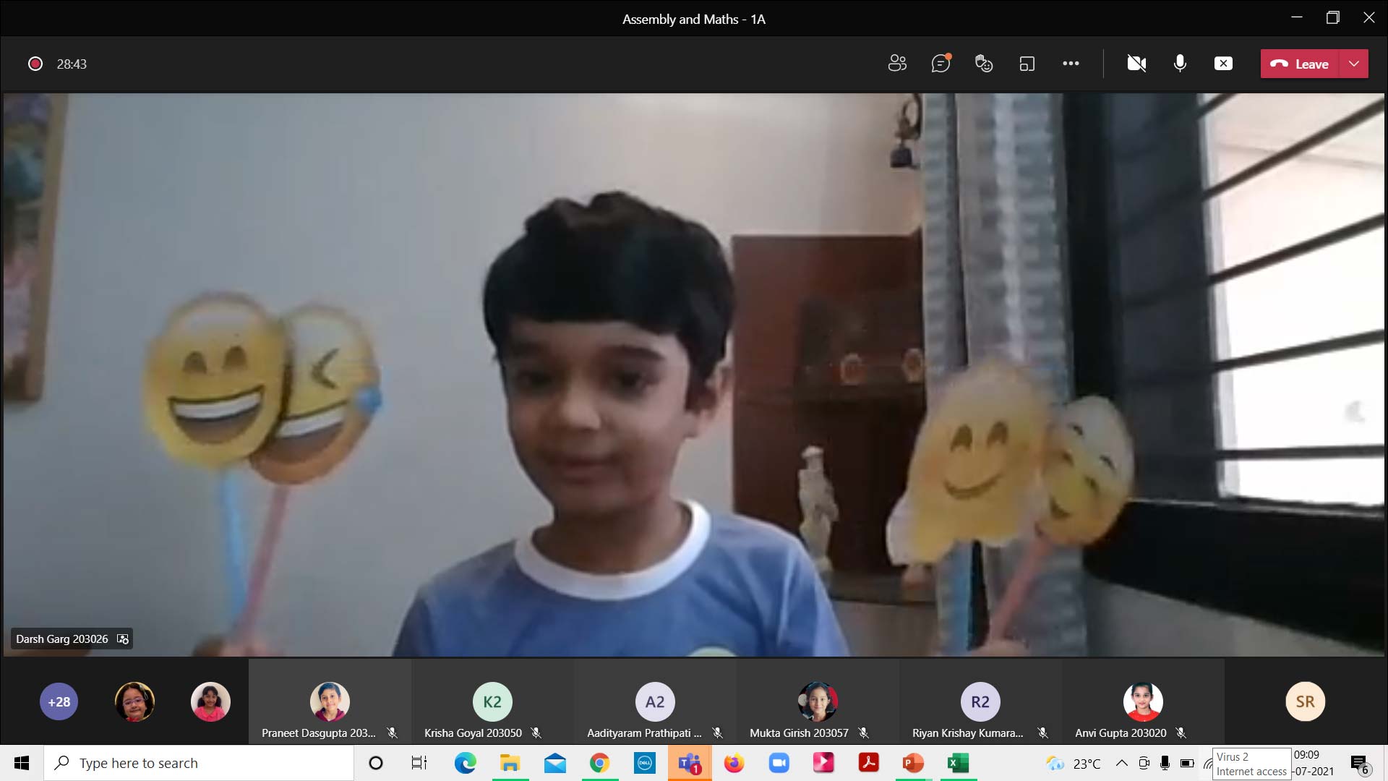Screen dimensions: 1388x781
Task: Click the SR participant avatar
Action: tap(1305, 701)
